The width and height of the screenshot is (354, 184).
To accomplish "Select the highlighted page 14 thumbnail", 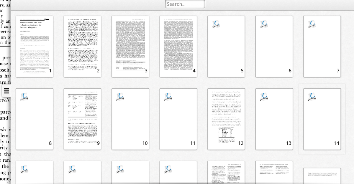I will (x=322, y=119).
